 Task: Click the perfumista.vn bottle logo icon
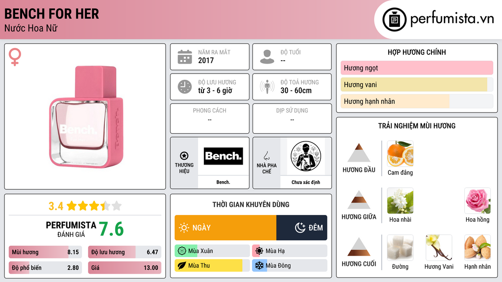coord(394,20)
